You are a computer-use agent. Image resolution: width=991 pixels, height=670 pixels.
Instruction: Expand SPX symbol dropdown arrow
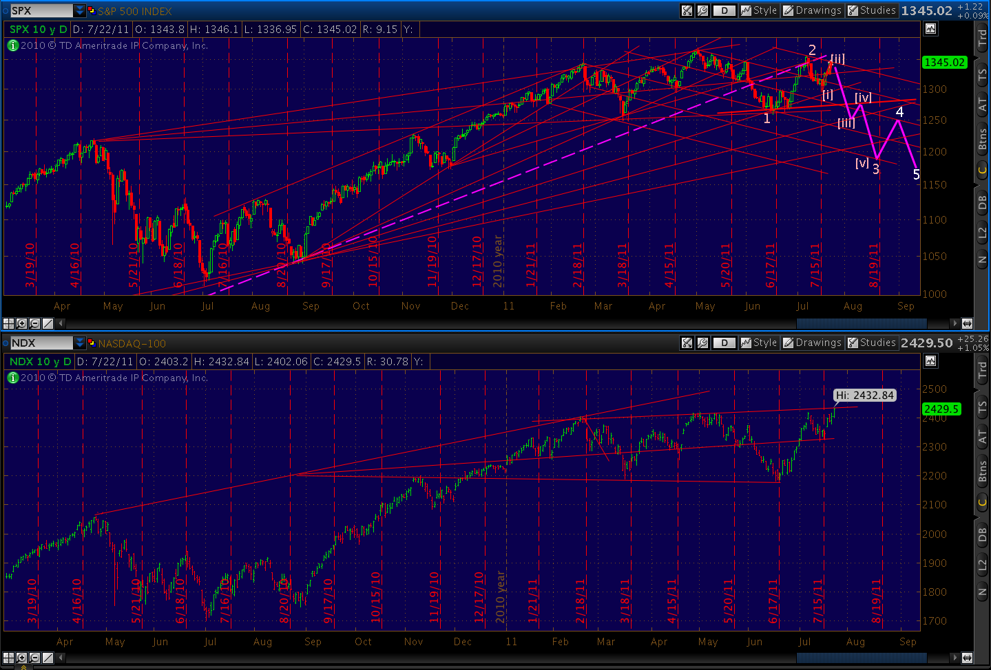click(80, 10)
